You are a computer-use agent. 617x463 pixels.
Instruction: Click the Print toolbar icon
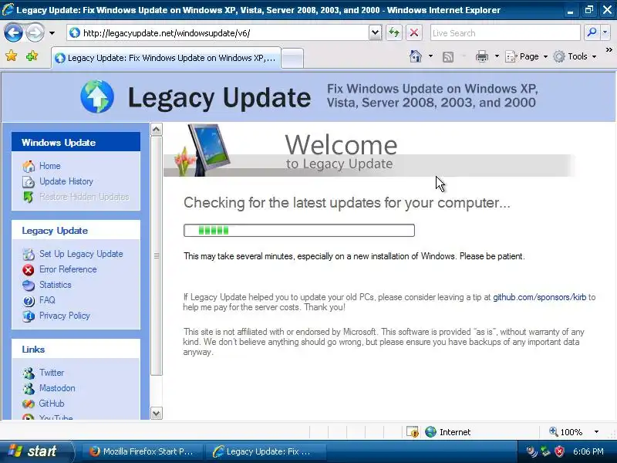[x=481, y=56]
